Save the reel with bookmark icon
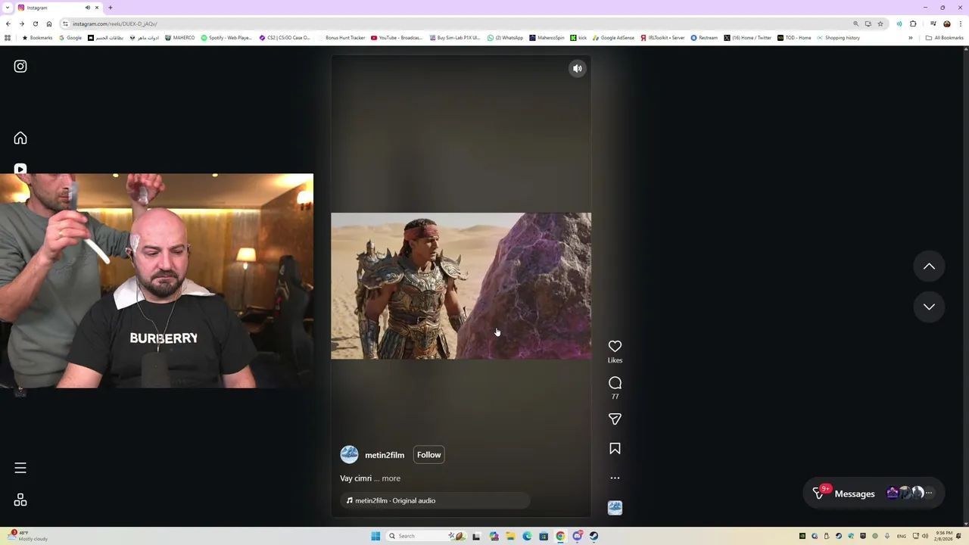The height and width of the screenshot is (545, 969). (x=615, y=449)
